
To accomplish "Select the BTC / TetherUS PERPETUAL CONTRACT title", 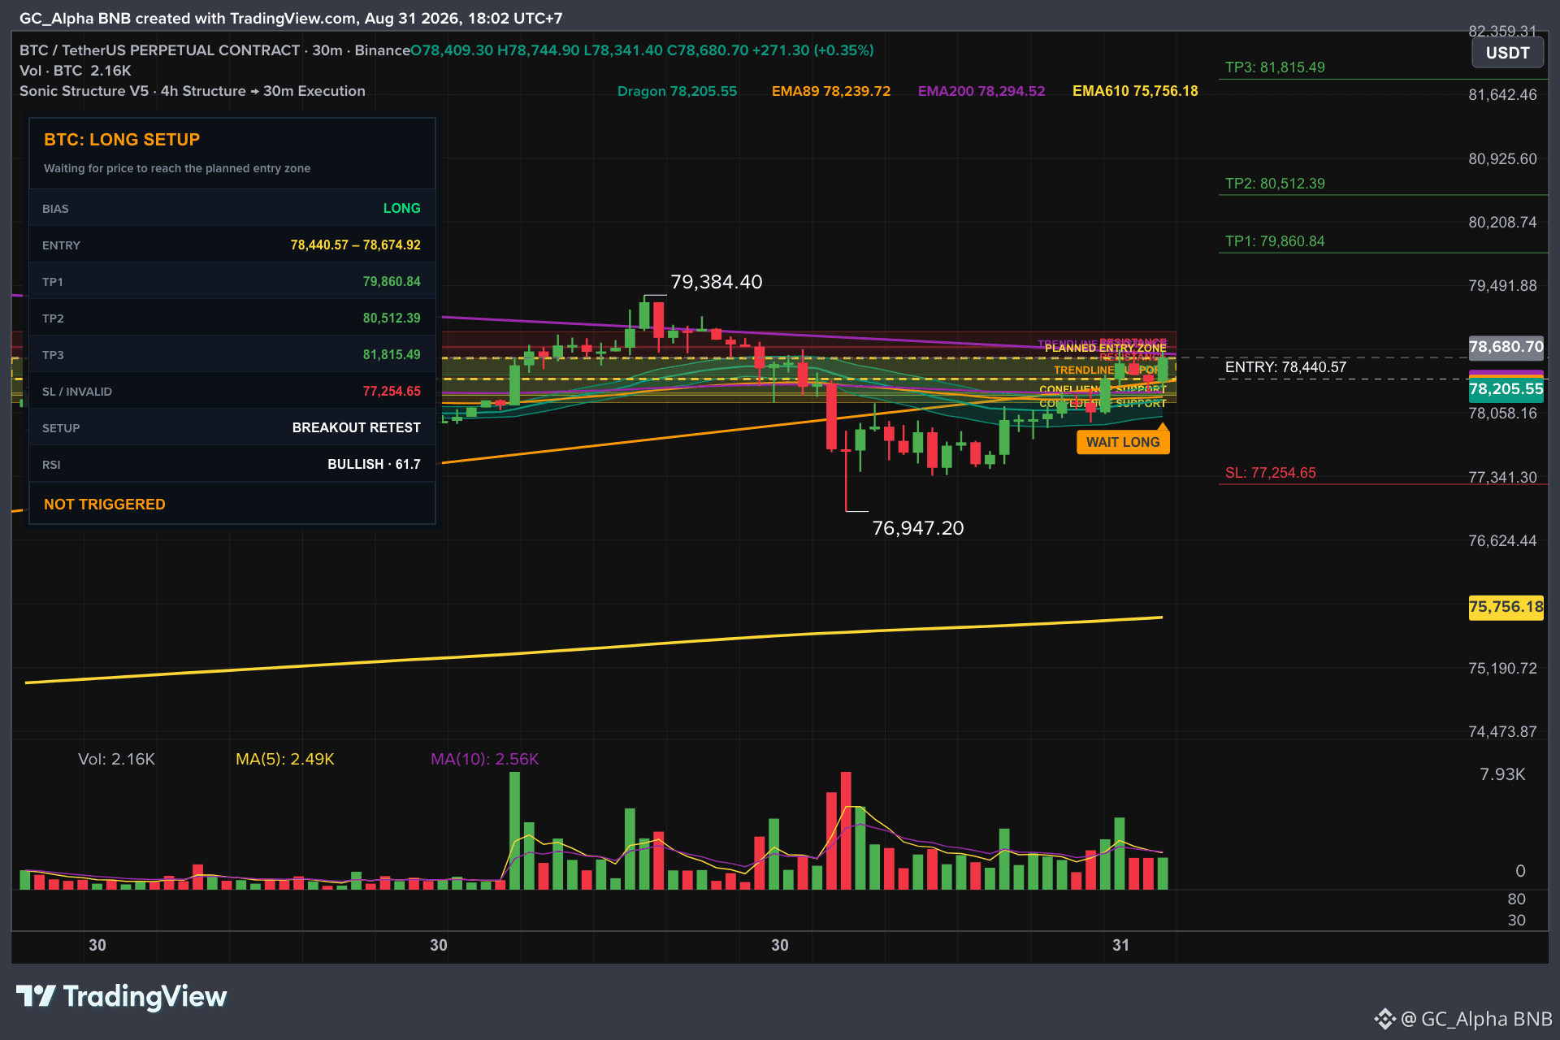I will click(x=160, y=50).
